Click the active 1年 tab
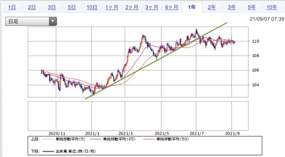The image size is (285, 157). 192,7
